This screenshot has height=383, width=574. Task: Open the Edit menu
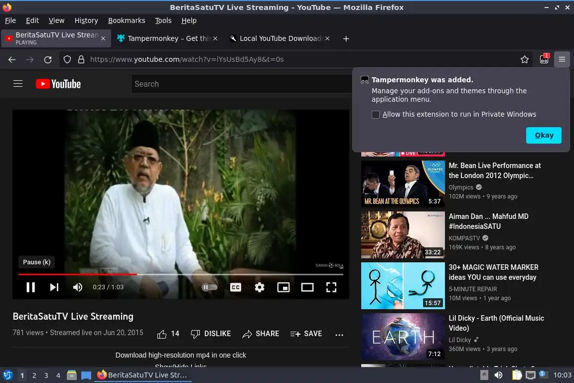32,20
